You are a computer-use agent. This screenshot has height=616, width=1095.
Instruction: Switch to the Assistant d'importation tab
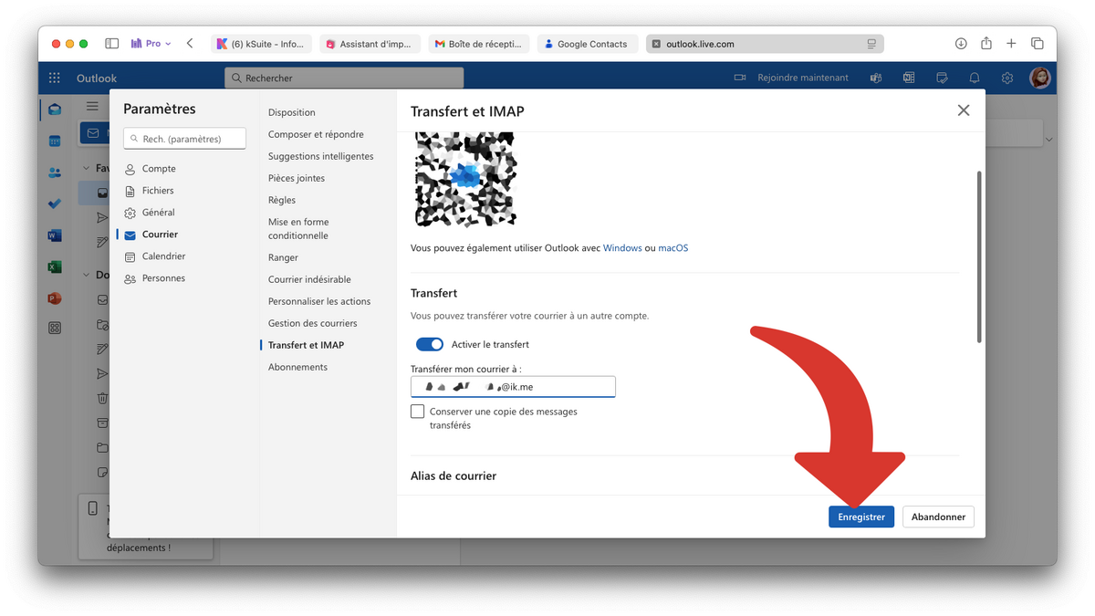click(x=370, y=44)
